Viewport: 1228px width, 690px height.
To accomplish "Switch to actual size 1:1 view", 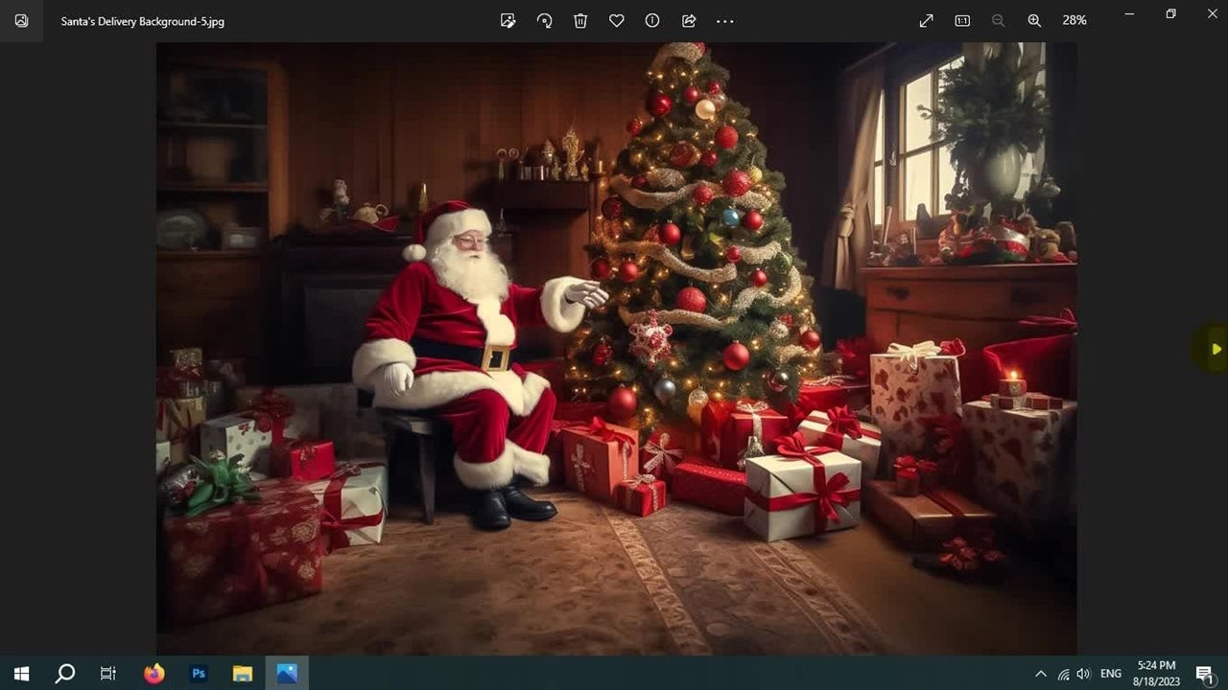I will (x=962, y=20).
